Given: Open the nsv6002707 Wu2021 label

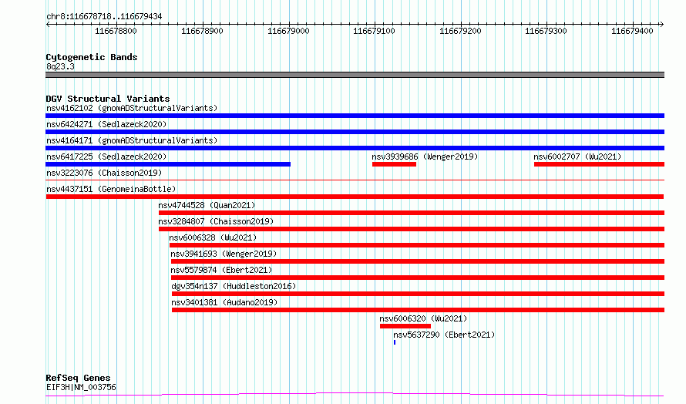Looking at the screenshot, I should (x=577, y=157).
